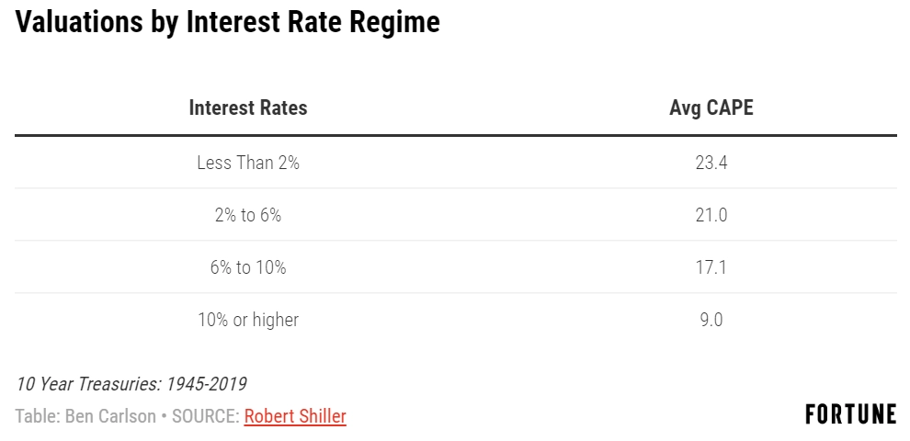The height and width of the screenshot is (441, 910).
Task: Select the 21.0 CAPE value
Action: tap(711, 215)
